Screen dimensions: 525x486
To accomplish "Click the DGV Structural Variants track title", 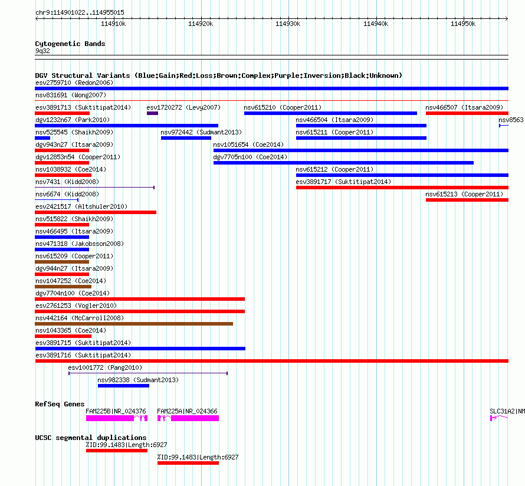I will click(219, 75).
